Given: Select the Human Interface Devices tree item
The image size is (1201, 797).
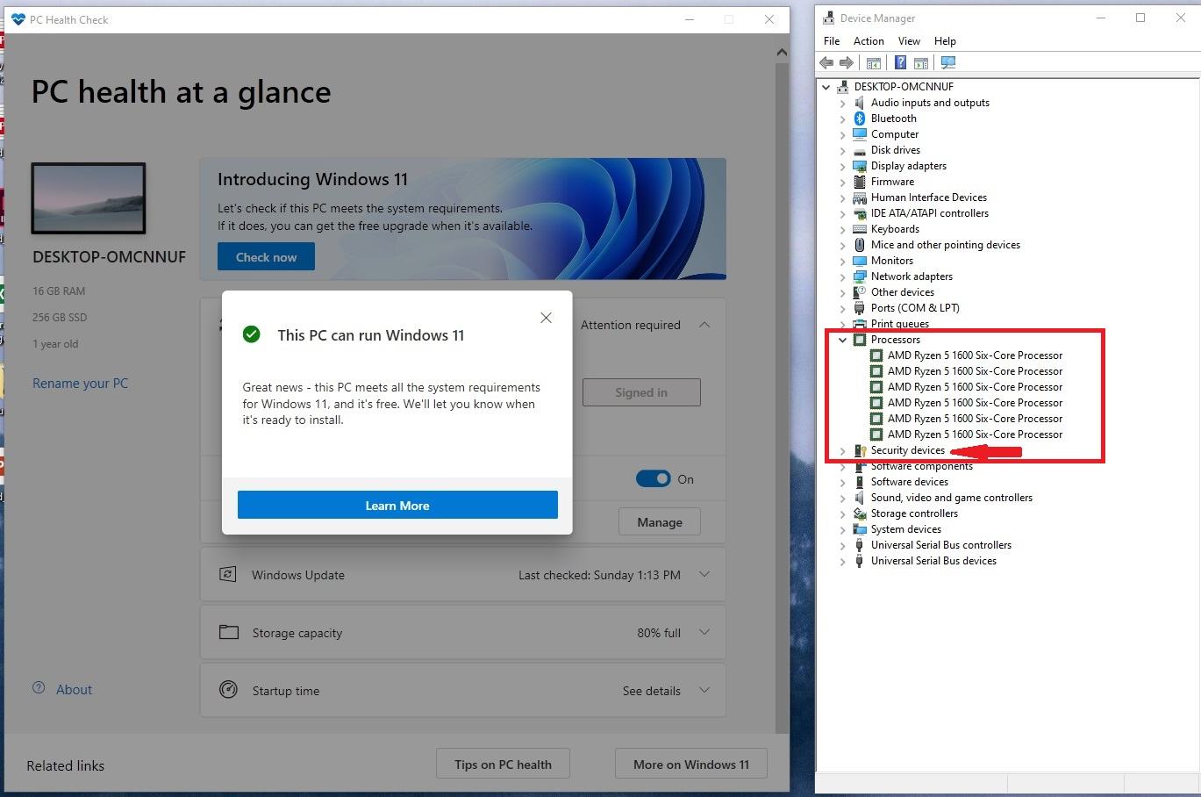Looking at the screenshot, I should pos(928,197).
